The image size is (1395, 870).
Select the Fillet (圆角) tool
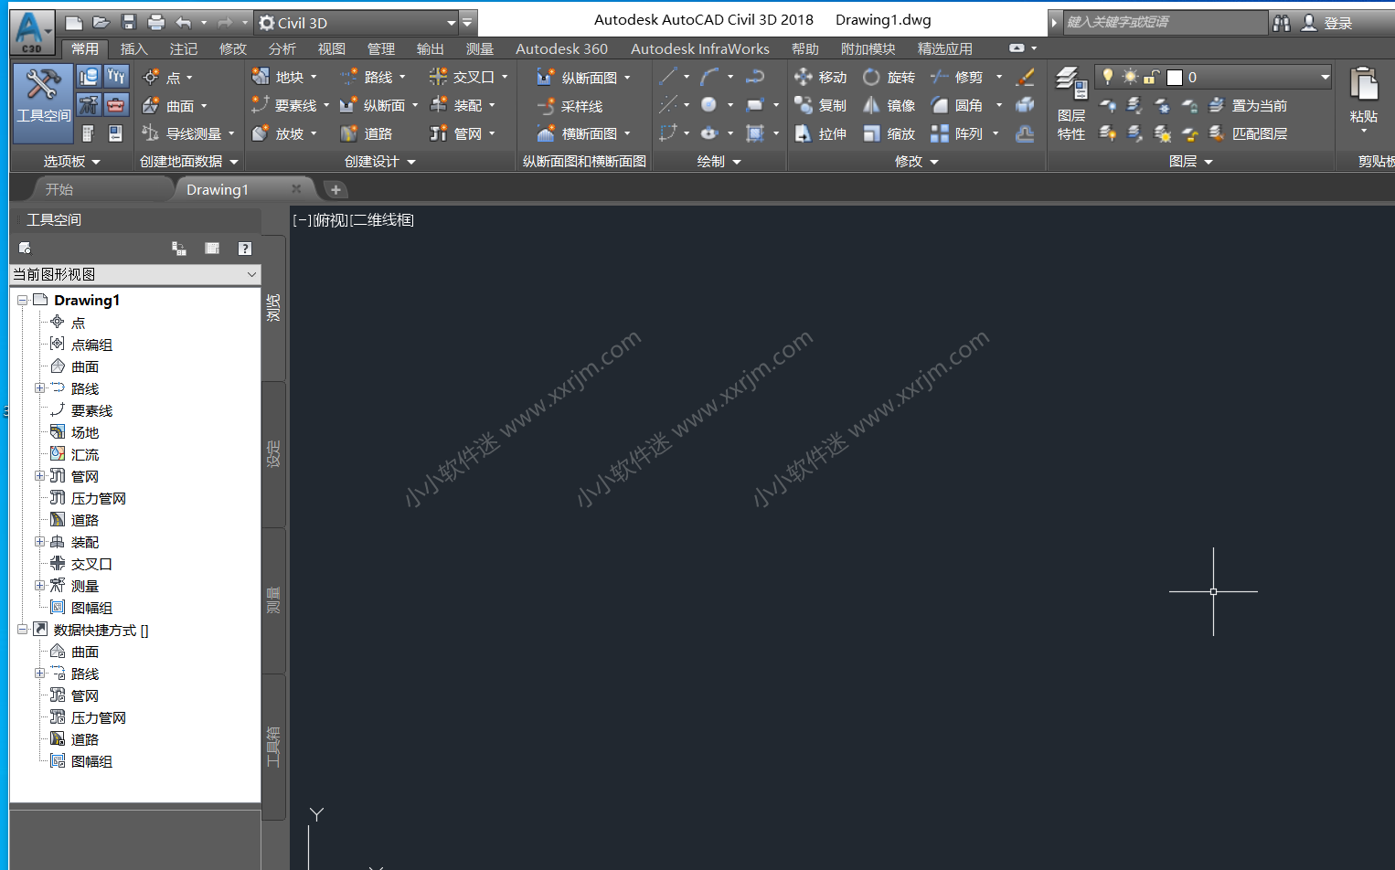[956, 105]
